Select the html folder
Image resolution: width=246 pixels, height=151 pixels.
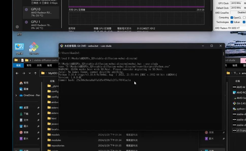point(52,118)
